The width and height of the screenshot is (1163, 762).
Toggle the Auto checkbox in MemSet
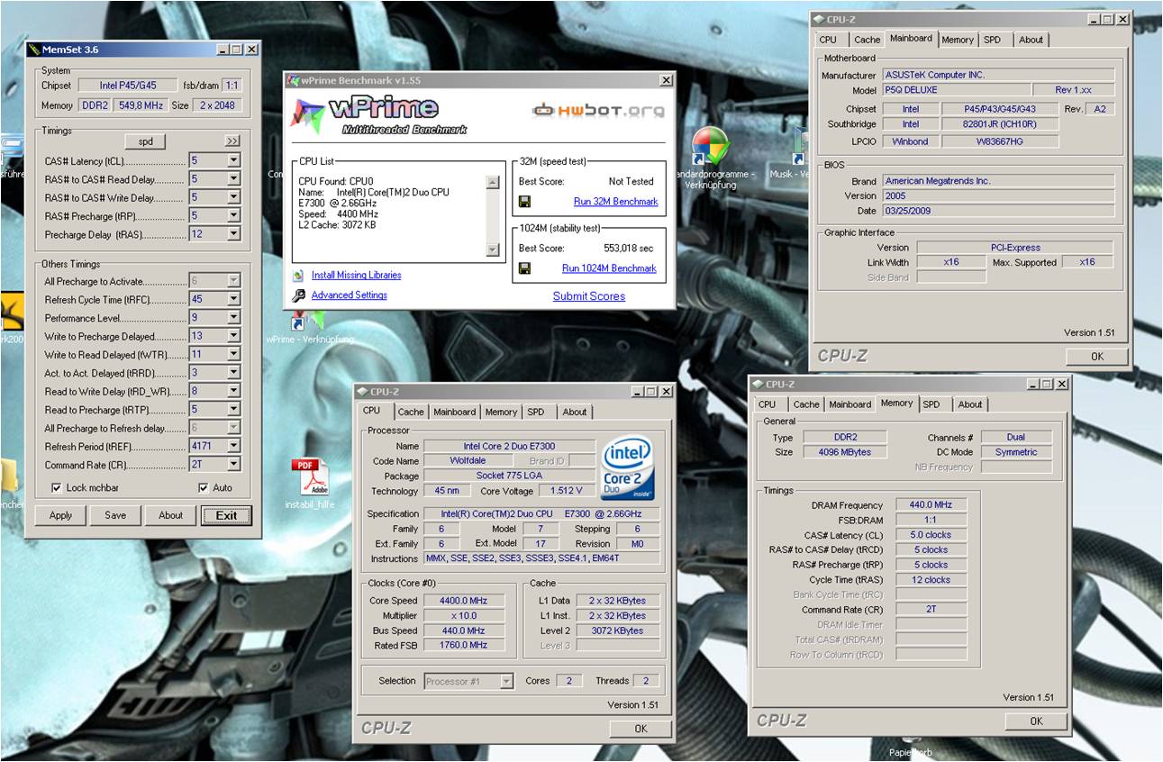(203, 487)
